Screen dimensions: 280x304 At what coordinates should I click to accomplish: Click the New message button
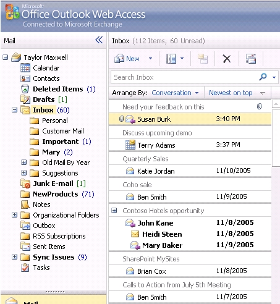127,59
